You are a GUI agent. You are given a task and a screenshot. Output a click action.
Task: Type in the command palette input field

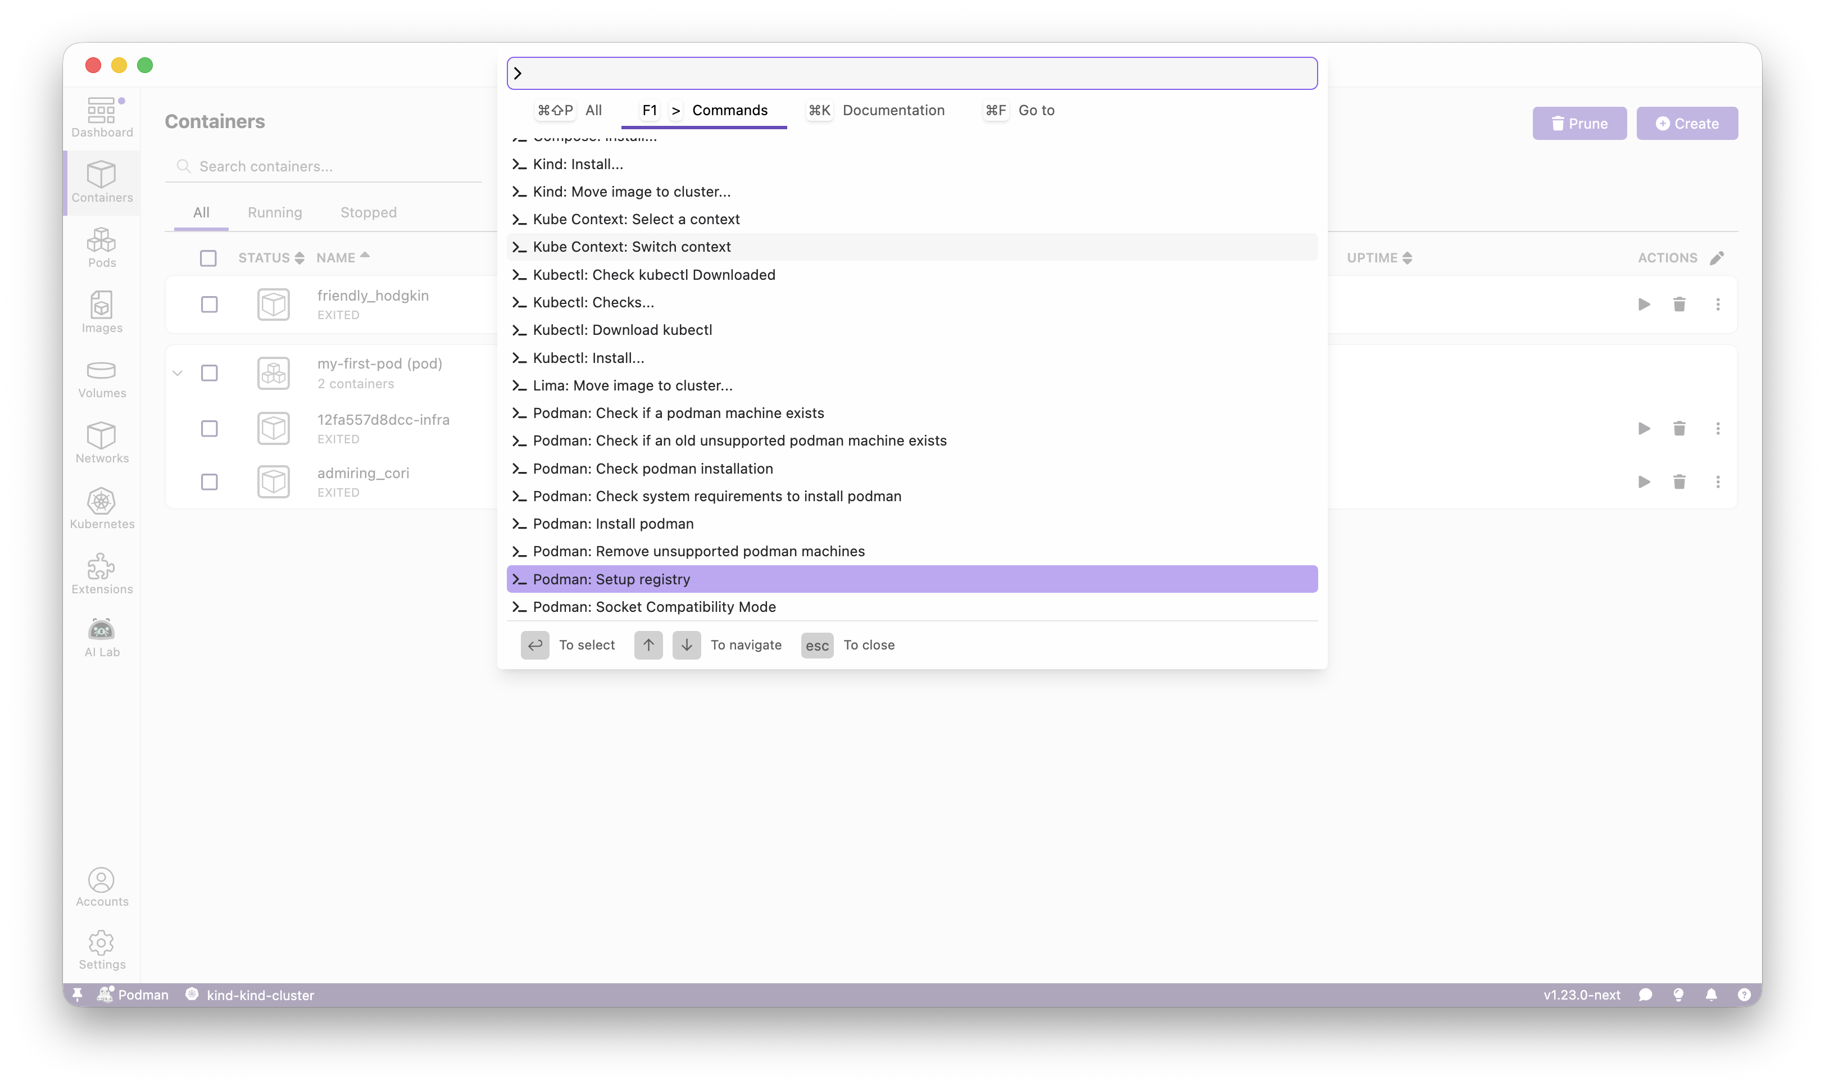click(911, 72)
